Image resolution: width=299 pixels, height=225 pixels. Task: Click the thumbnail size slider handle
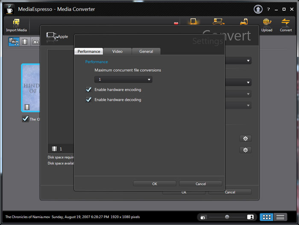point(227,217)
